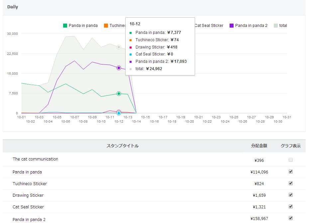Click the blue Cat Seal data point marker
Screen dimensions: 309x223
119,113
